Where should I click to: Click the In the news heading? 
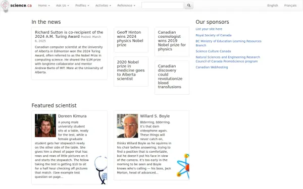tap(46, 22)
